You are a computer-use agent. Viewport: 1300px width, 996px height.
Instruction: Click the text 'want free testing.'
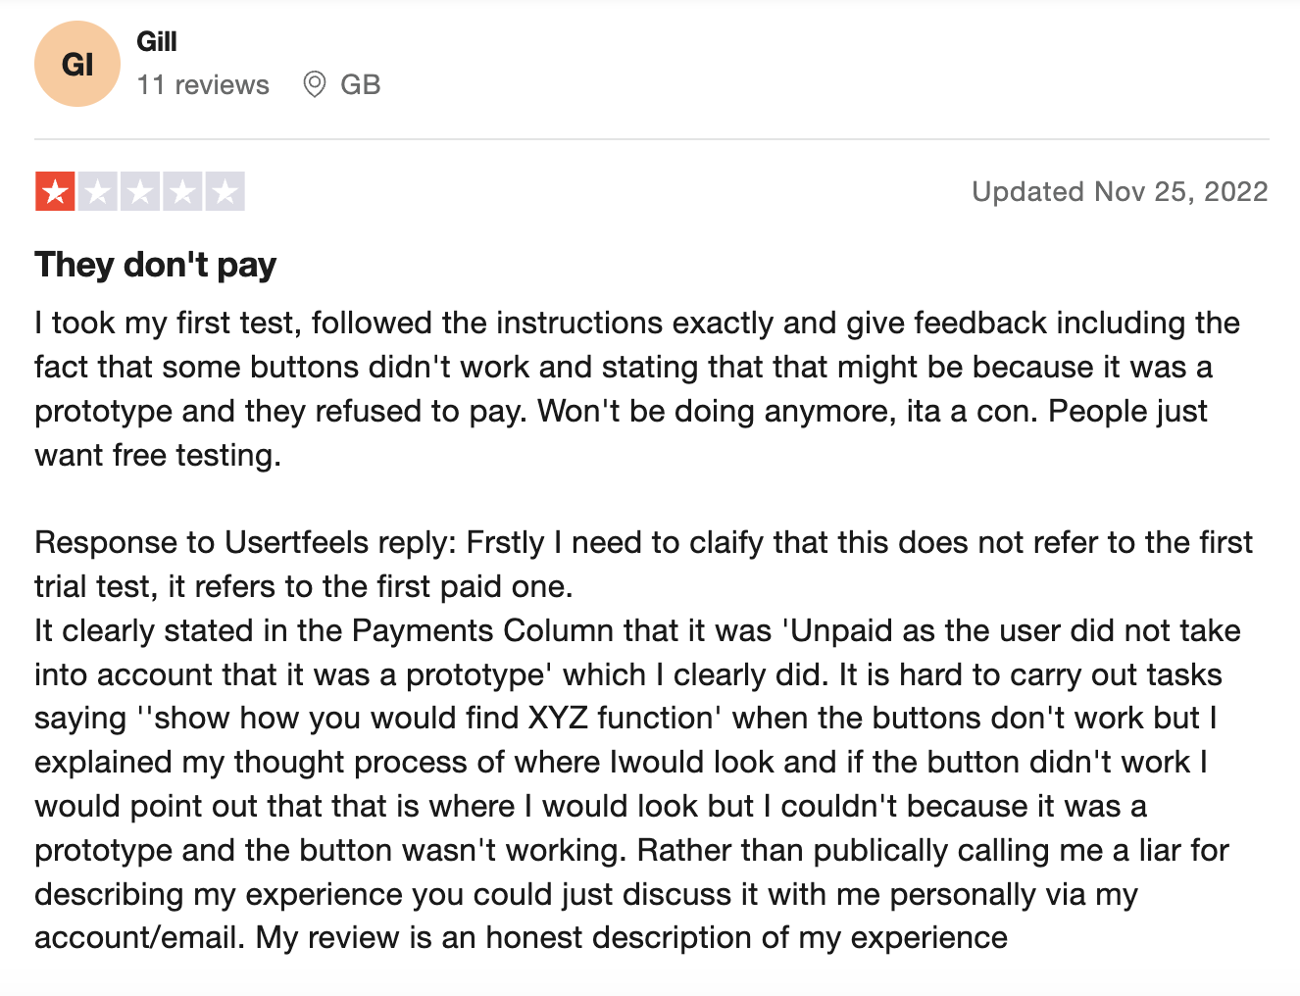pyautogui.click(x=158, y=455)
